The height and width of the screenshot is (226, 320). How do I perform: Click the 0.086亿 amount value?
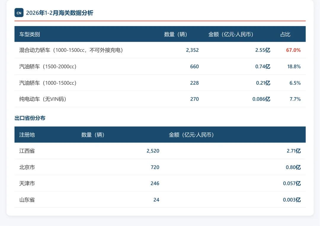(261, 99)
